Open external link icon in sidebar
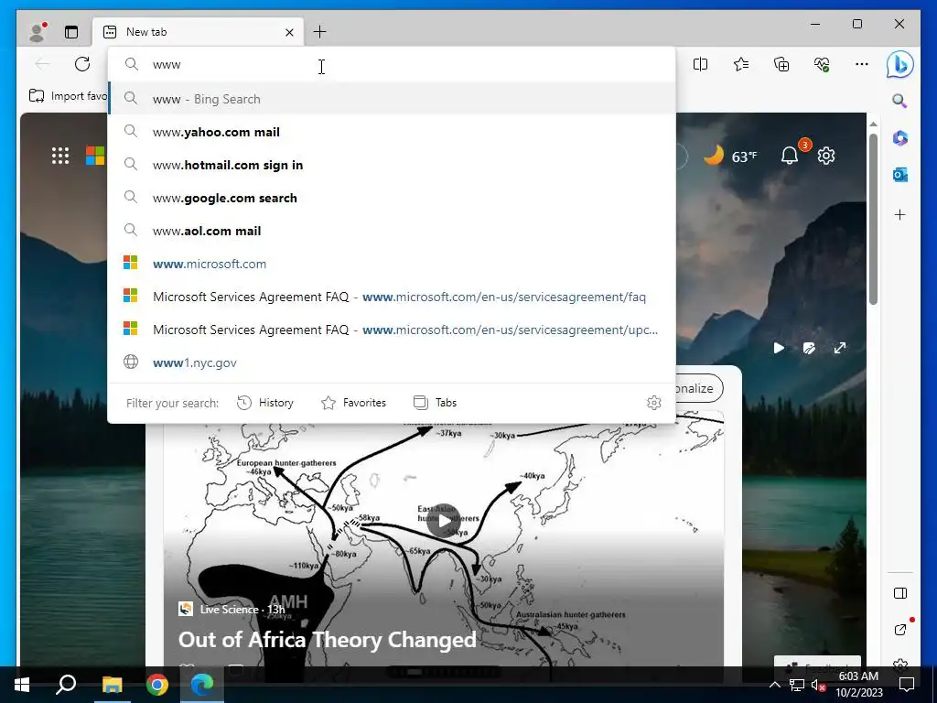The image size is (937, 703). [x=900, y=630]
